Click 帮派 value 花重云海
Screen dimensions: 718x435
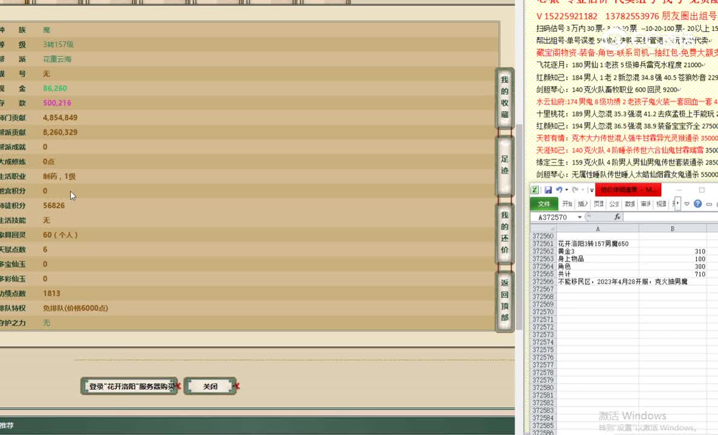(57, 59)
